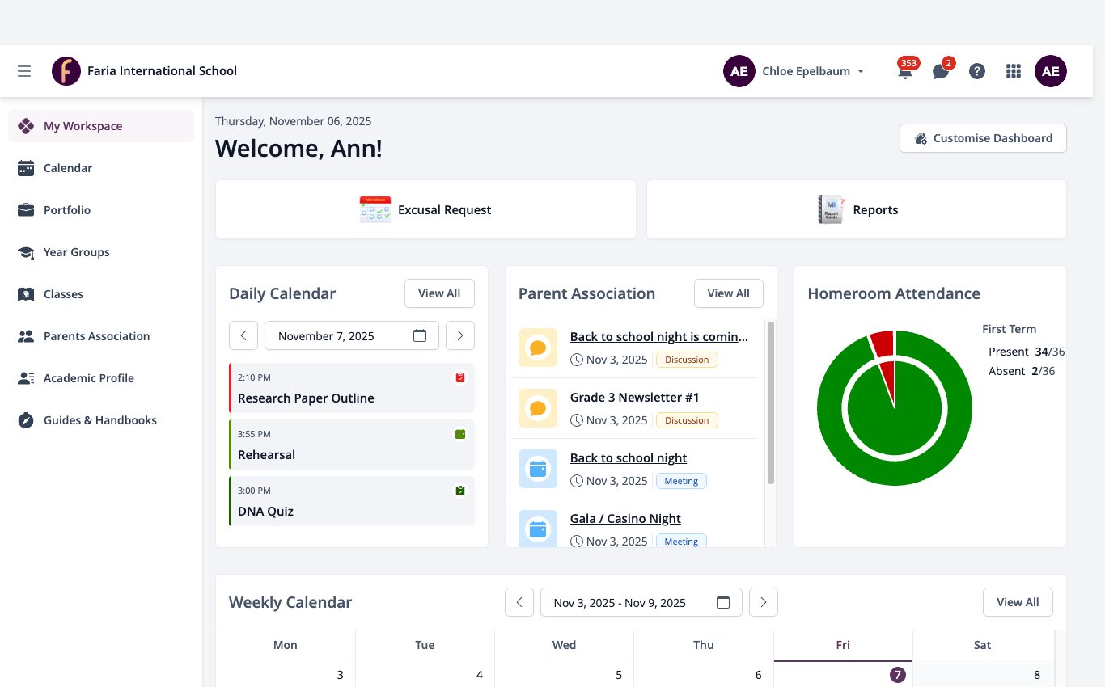Click the Parent Association panel scrollbar
The height and width of the screenshot is (687, 1105).
click(771, 403)
